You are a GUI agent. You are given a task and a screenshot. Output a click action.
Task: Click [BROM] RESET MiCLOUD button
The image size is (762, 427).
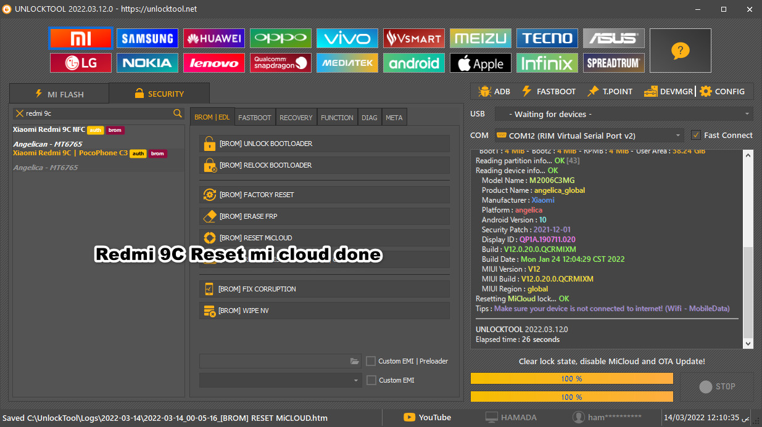pos(325,238)
